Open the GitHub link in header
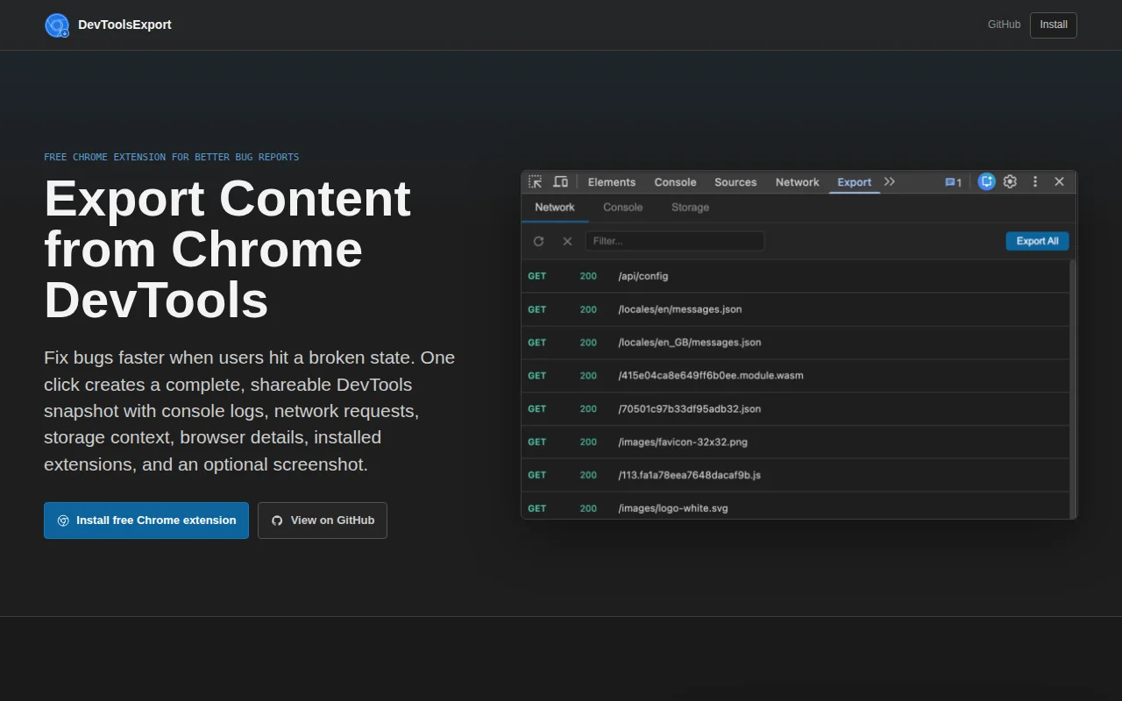 coord(1004,25)
